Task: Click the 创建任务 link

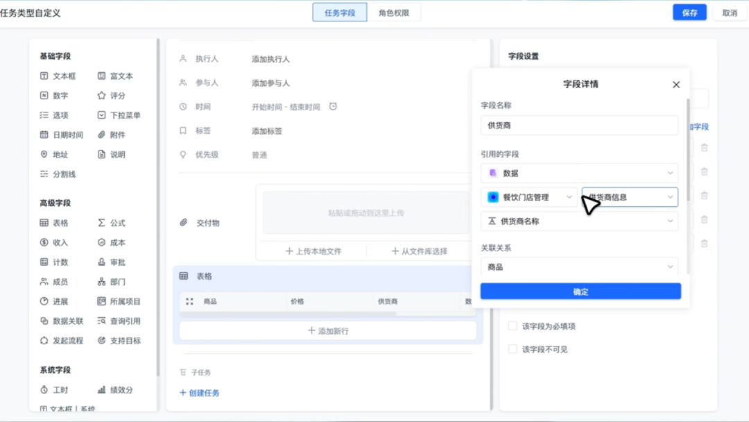Action: point(200,393)
